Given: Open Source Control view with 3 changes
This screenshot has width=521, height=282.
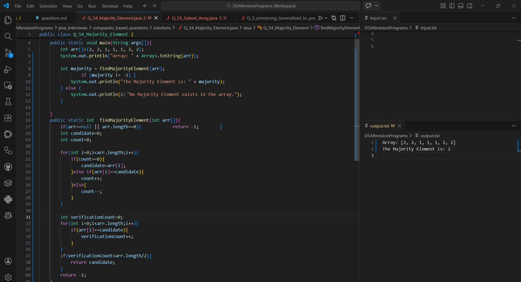Looking at the screenshot, I should 8,53.
